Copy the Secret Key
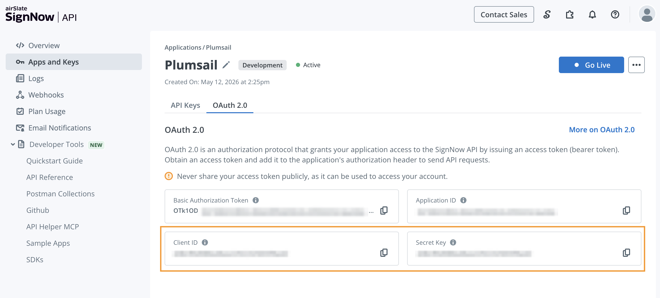660x298 pixels. coord(626,253)
